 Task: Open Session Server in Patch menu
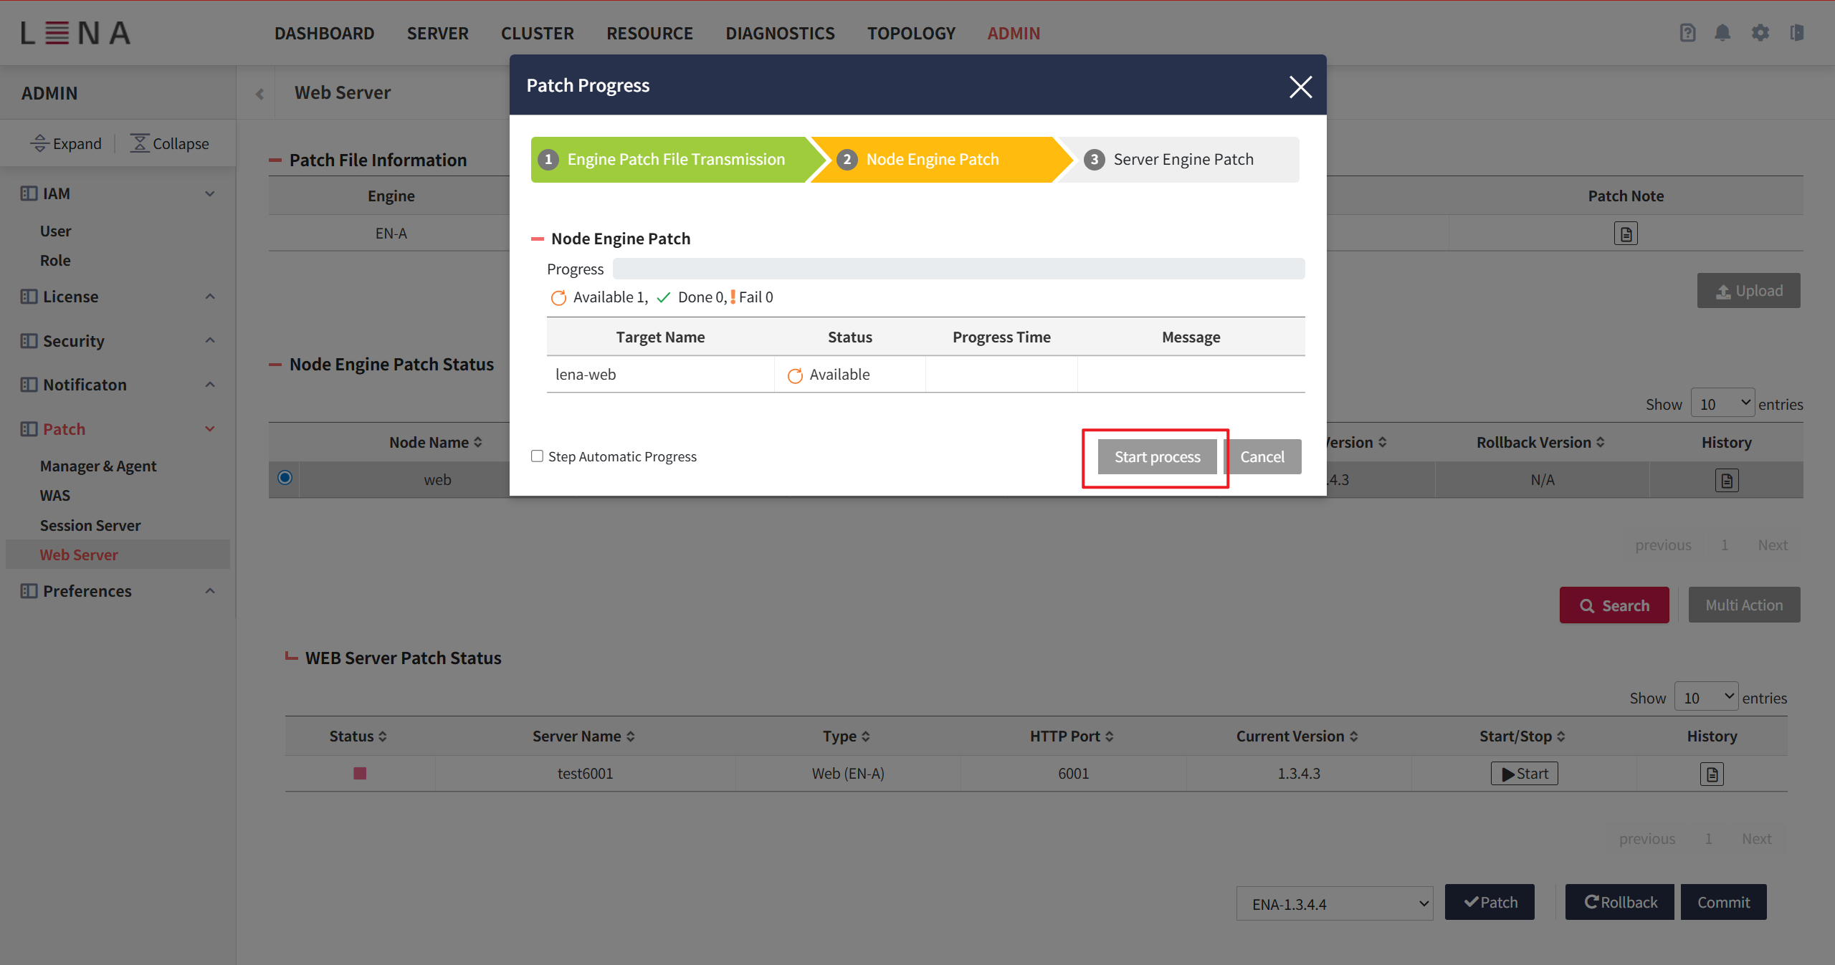(90, 526)
